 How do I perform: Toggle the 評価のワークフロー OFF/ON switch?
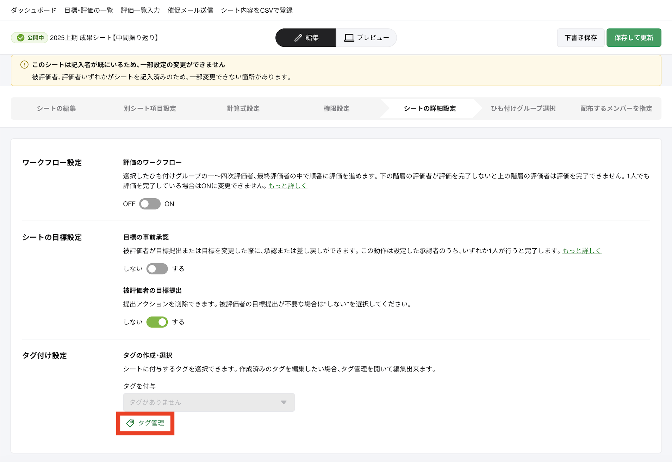coord(150,204)
